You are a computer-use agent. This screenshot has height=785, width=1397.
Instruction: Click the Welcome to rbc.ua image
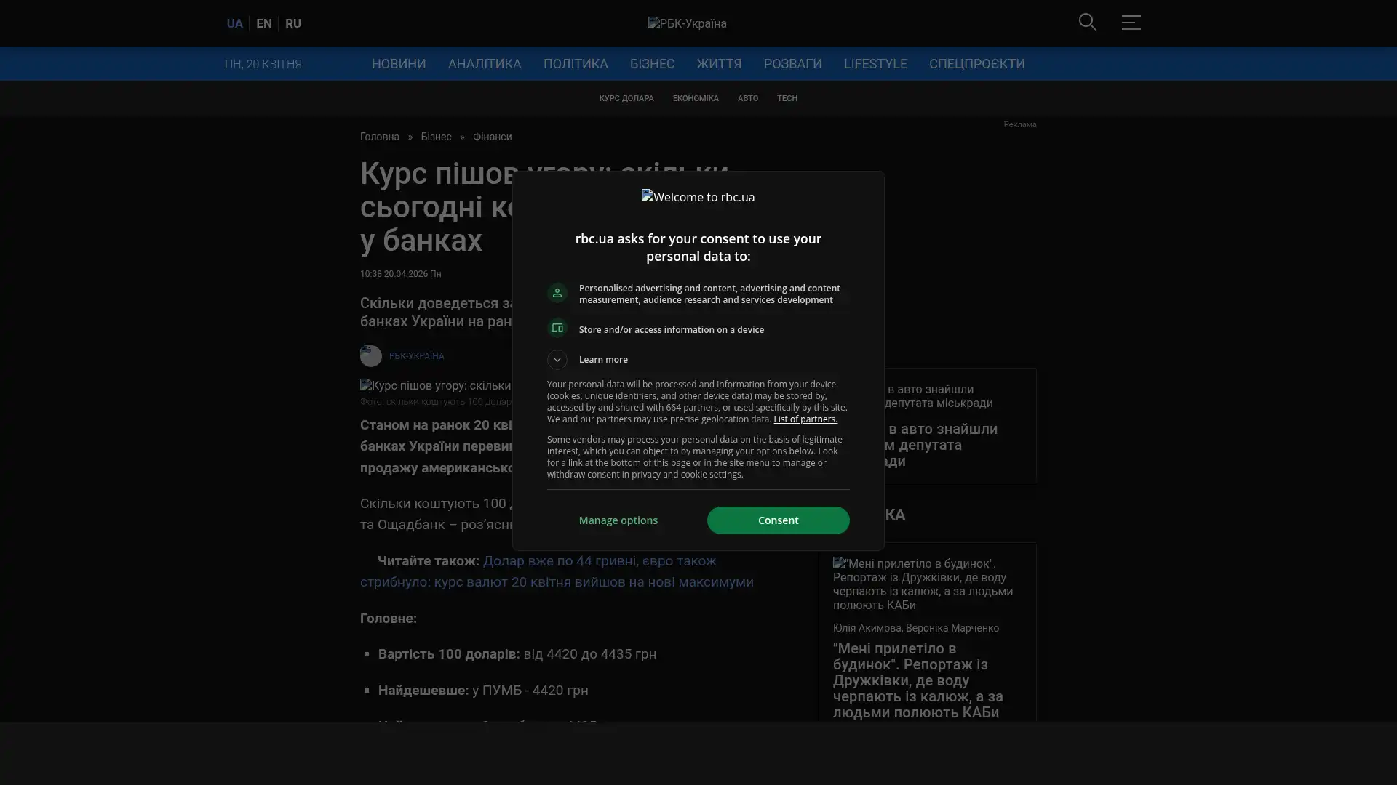click(698, 197)
